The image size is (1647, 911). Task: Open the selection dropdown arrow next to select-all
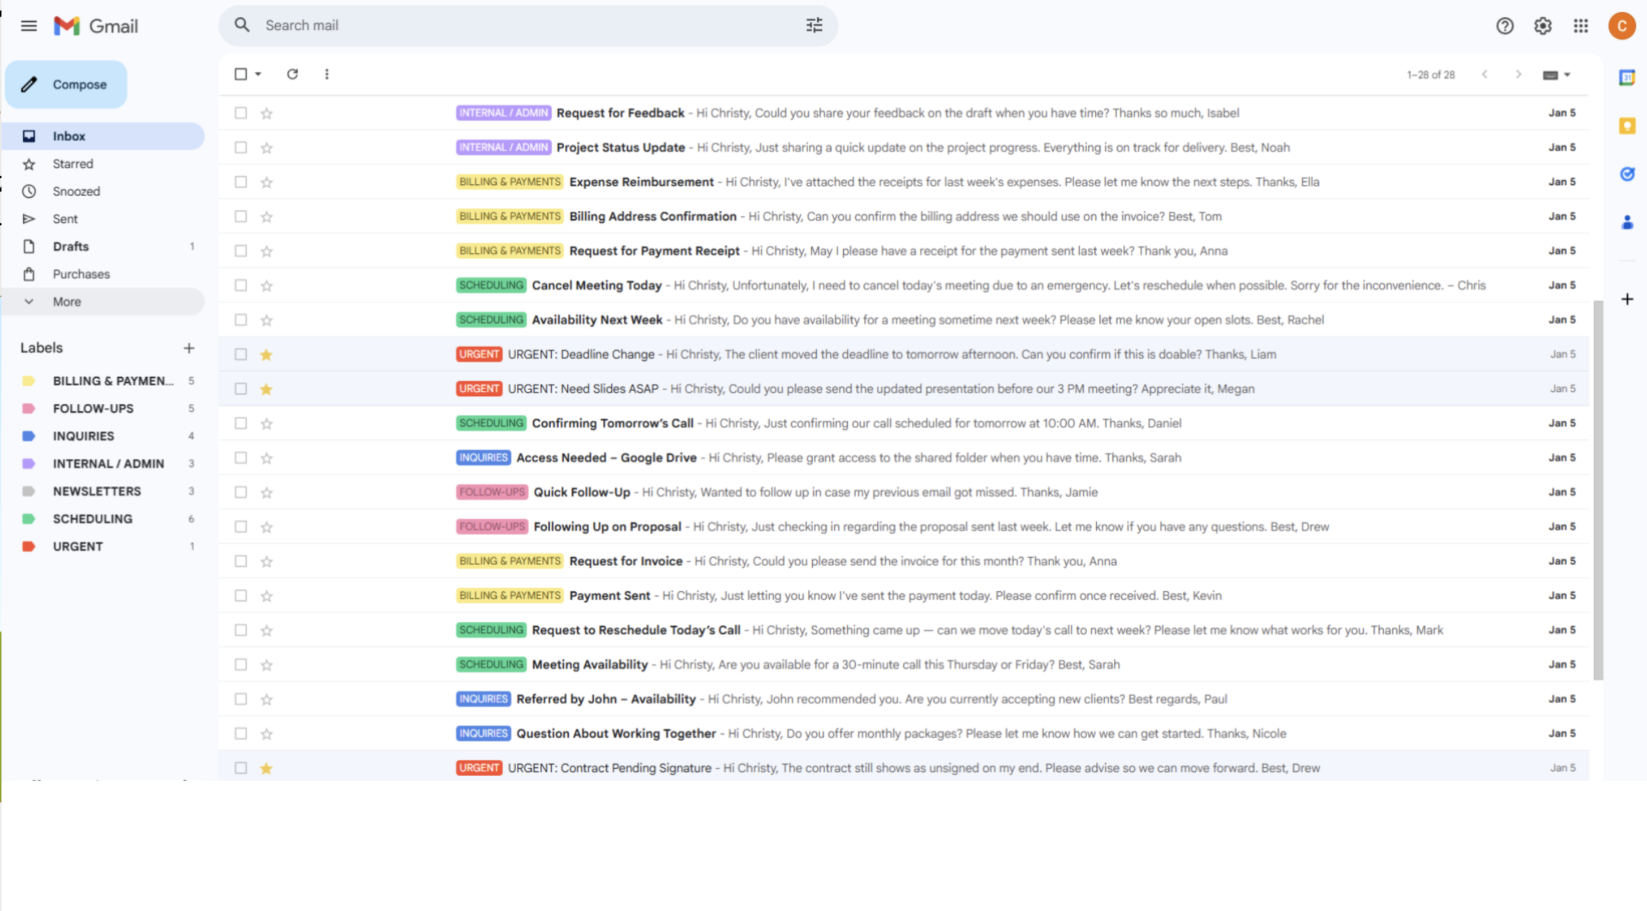(x=258, y=74)
